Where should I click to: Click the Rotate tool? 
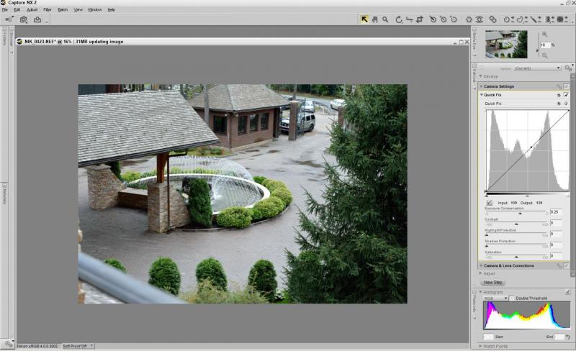point(399,19)
